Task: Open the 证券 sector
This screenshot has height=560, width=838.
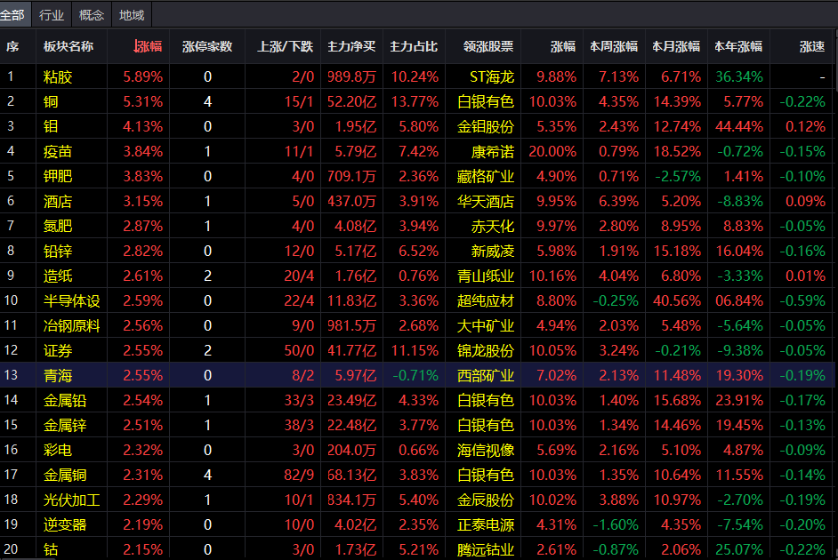Action: pyautogui.click(x=58, y=351)
